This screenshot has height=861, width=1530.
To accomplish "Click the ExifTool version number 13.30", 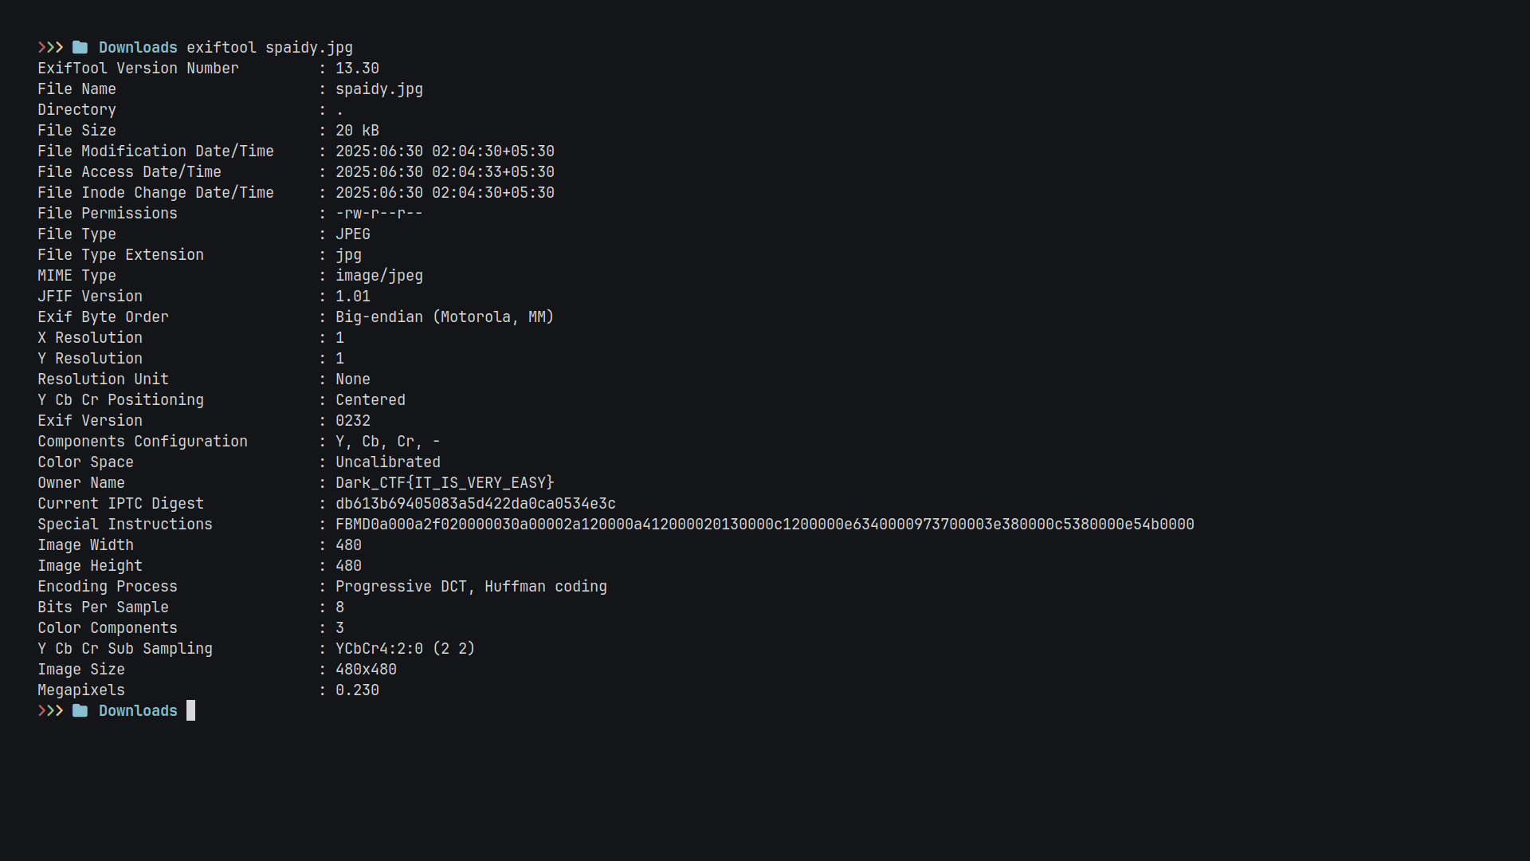I will [x=357, y=69].
